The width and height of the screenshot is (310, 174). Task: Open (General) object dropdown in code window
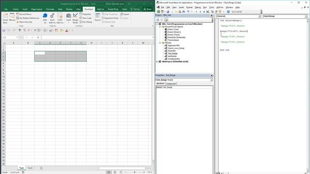(x=260, y=16)
